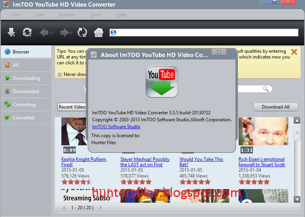Open the home page icon
Viewport: 305px width, 217px height.
[99, 33]
